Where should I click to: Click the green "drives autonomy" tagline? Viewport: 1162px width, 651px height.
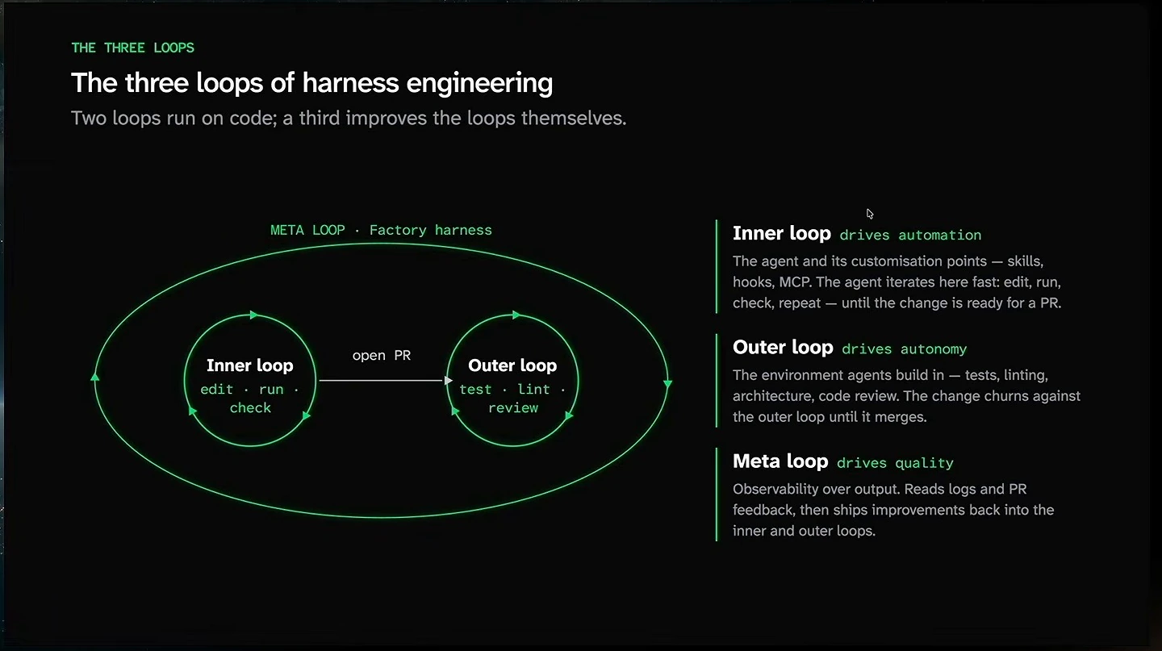click(x=905, y=349)
